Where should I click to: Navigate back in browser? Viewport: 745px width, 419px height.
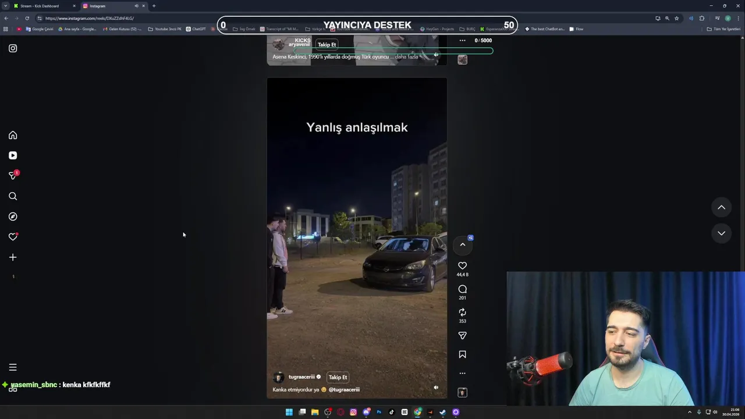[x=6, y=18]
